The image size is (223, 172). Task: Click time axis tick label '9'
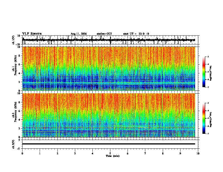180,153
